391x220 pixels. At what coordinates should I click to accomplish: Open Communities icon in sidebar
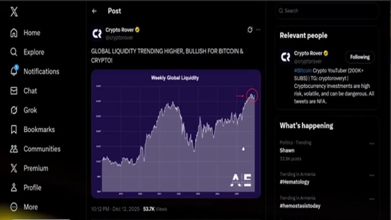pyautogui.click(x=14, y=149)
